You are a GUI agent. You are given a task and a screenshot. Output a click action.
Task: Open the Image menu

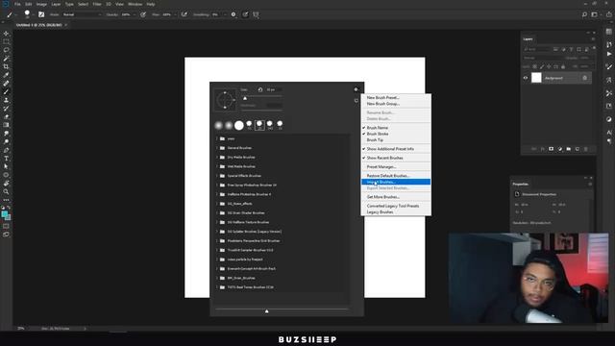[x=41, y=4]
